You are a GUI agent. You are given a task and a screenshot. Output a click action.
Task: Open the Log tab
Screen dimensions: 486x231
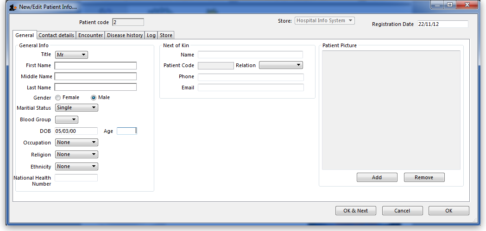(x=151, y=35)
